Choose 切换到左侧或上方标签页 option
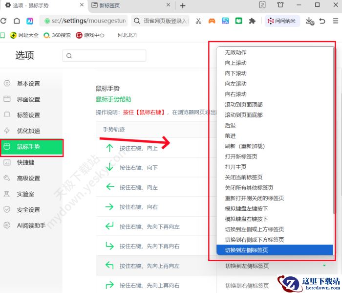 (x=275, y=229)
